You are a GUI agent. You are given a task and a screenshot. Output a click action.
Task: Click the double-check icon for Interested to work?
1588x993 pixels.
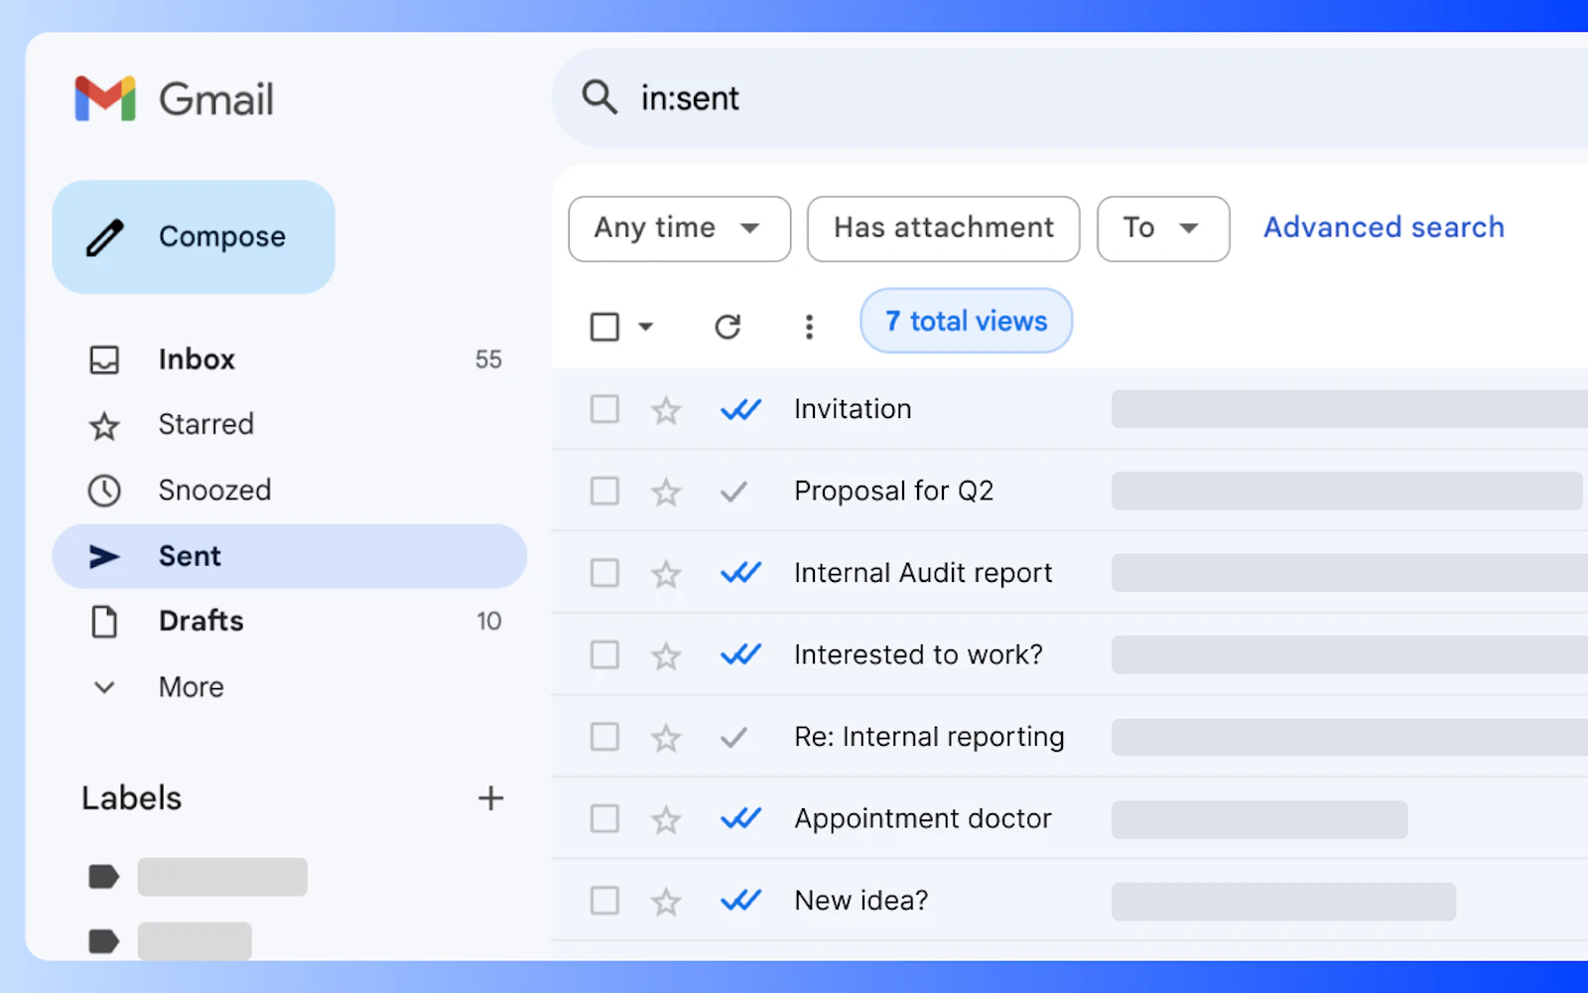740,654
